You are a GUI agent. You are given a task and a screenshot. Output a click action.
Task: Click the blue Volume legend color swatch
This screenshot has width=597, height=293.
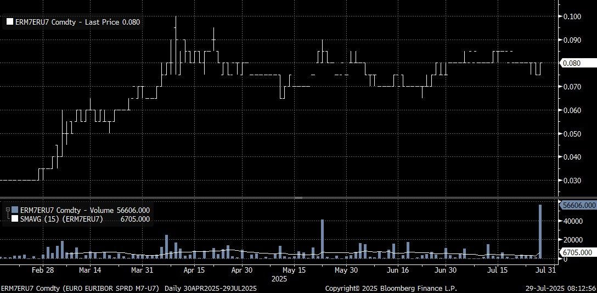[x=14, y=210]
